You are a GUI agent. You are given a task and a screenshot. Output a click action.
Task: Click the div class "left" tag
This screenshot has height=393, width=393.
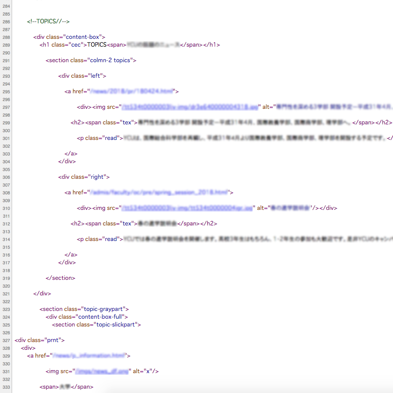click(82, 76)
